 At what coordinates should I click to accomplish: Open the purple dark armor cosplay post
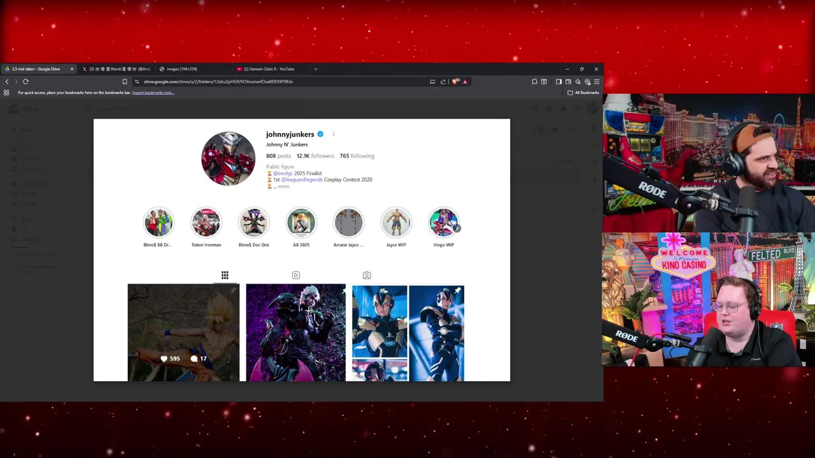(x=296, y=333)
